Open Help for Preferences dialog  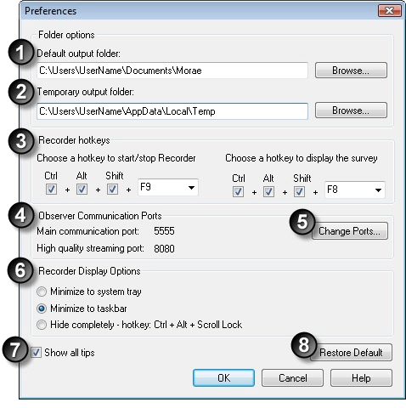[x=361, y=378]
